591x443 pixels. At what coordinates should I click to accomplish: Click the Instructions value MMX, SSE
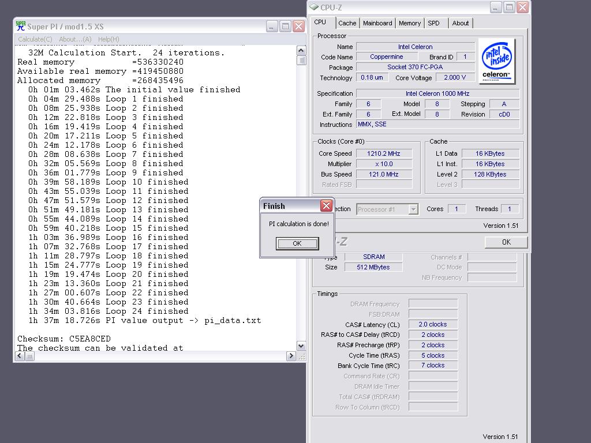point(437,125)
